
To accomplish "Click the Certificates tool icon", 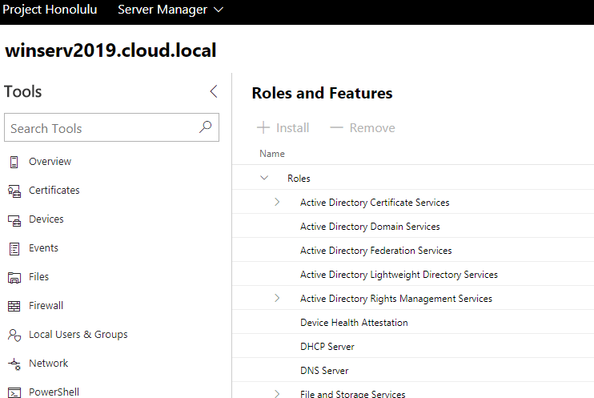I will click(x=14, y=191).
